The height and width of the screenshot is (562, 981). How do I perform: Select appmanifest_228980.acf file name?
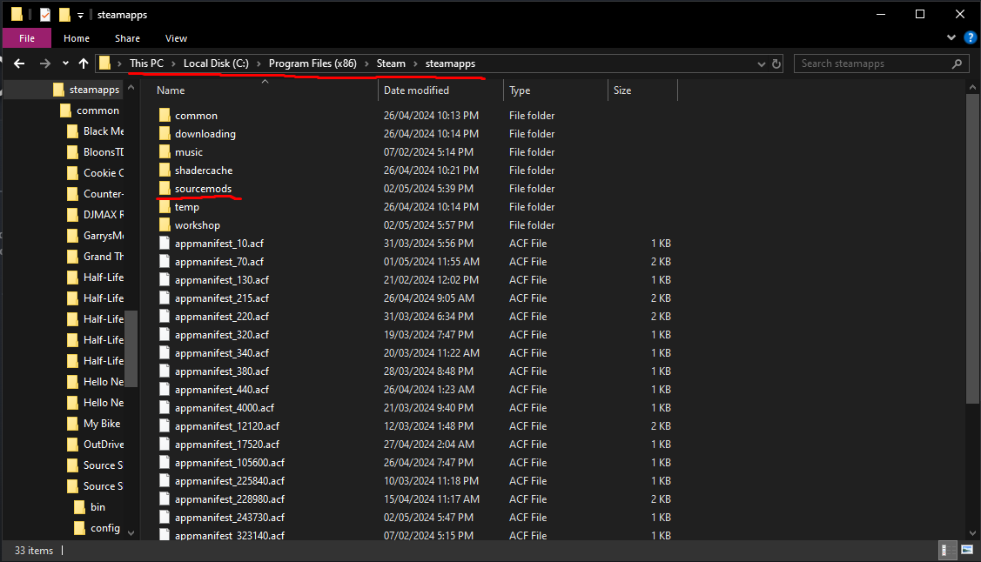tap(230, 498)
